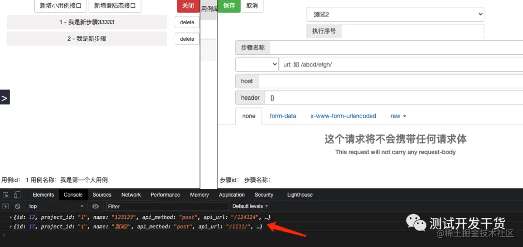The height and width of the screenshot is (247, 523).
Task: Click the 新增登陆态接口 button
Action: click(115, 6)
